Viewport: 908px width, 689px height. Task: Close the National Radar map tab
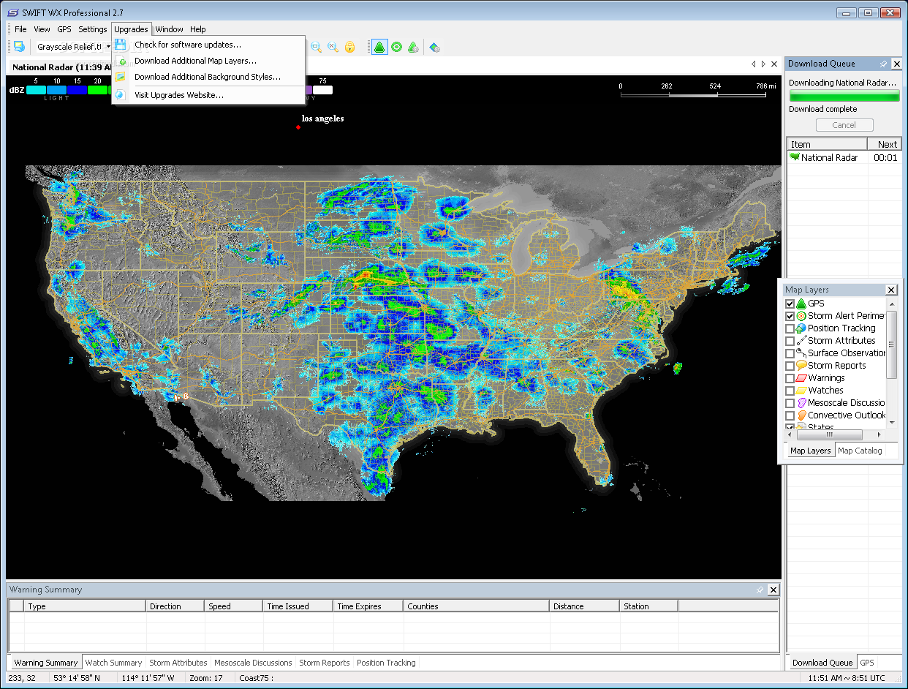(774, 64)
